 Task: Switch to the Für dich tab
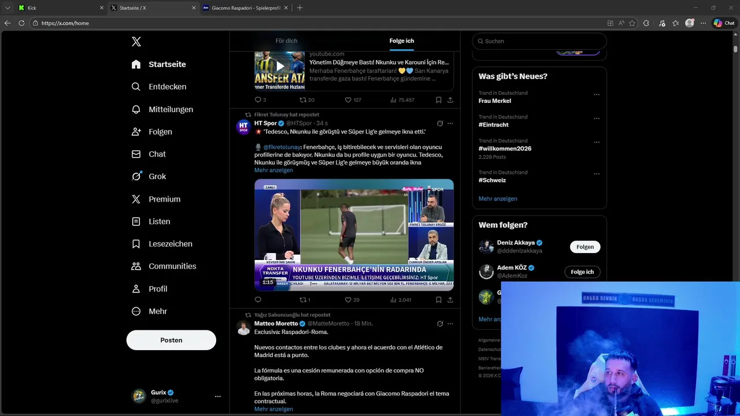pyautogui.click(x=287, y=41)
